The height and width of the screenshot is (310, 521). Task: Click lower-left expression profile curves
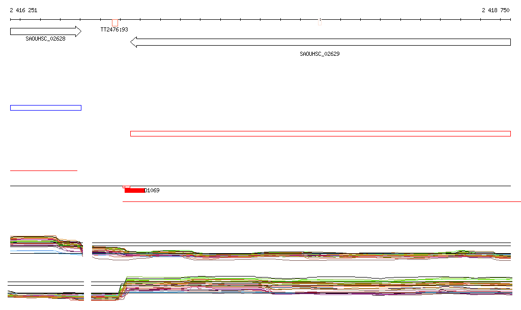(x=46, y=295)
